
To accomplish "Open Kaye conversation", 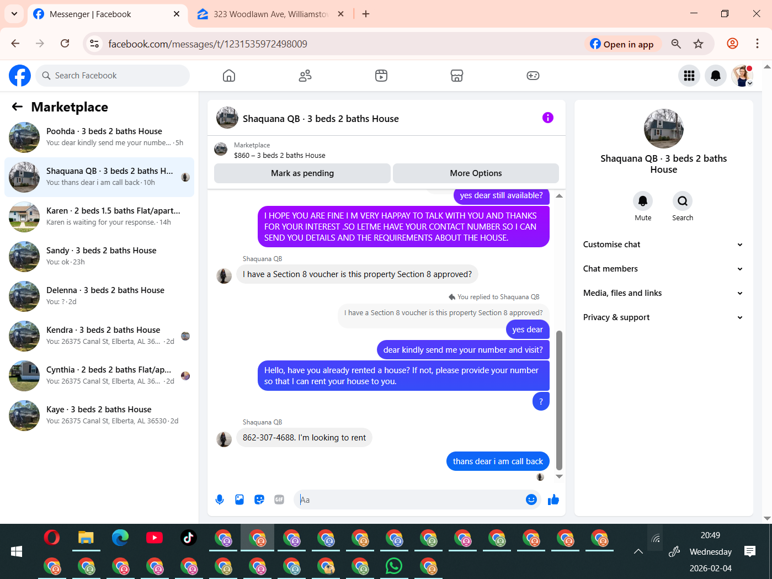I will [99, 416].
